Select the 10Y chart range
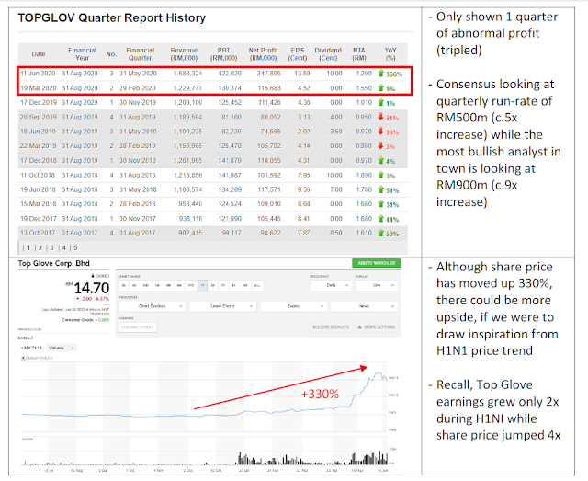Screen dimensions: 588x481 coord(245,285)
